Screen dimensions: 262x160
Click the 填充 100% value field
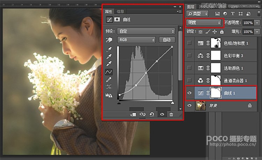coord(248,31)
